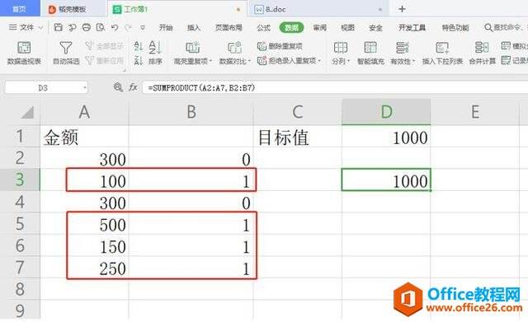Expand the 文件 menu dropdown arrow
This screenshot has height=322, width=528.
[40, 27]
